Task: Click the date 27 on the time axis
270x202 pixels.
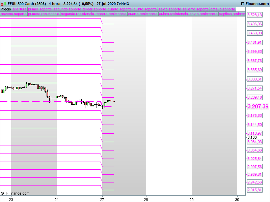Action: (102, 200)
